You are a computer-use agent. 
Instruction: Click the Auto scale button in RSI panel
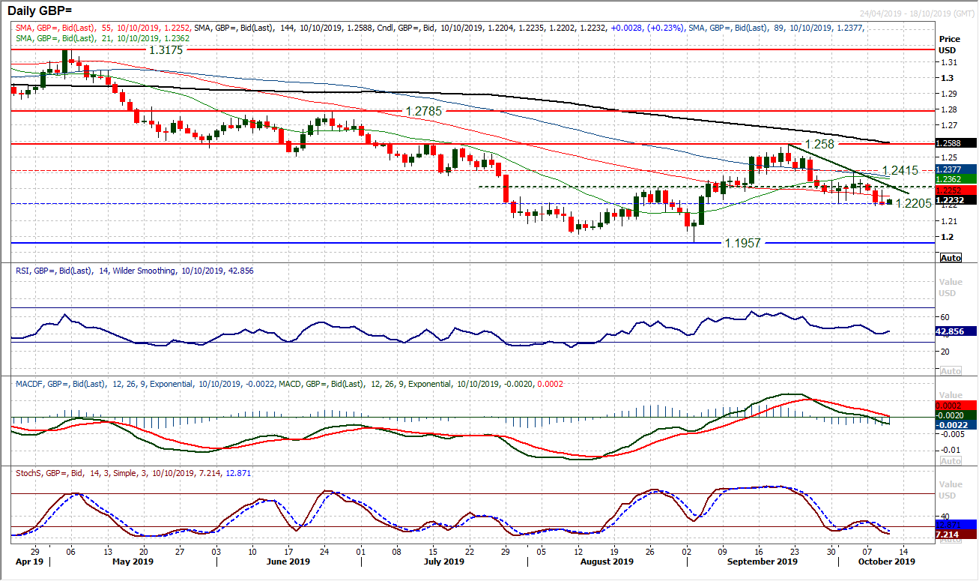950,371
